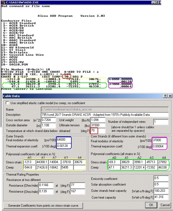The height and width of the screenshot is (211, 173).
Task: Edit the second resistance field 0.139
Action: coord(46,191)
